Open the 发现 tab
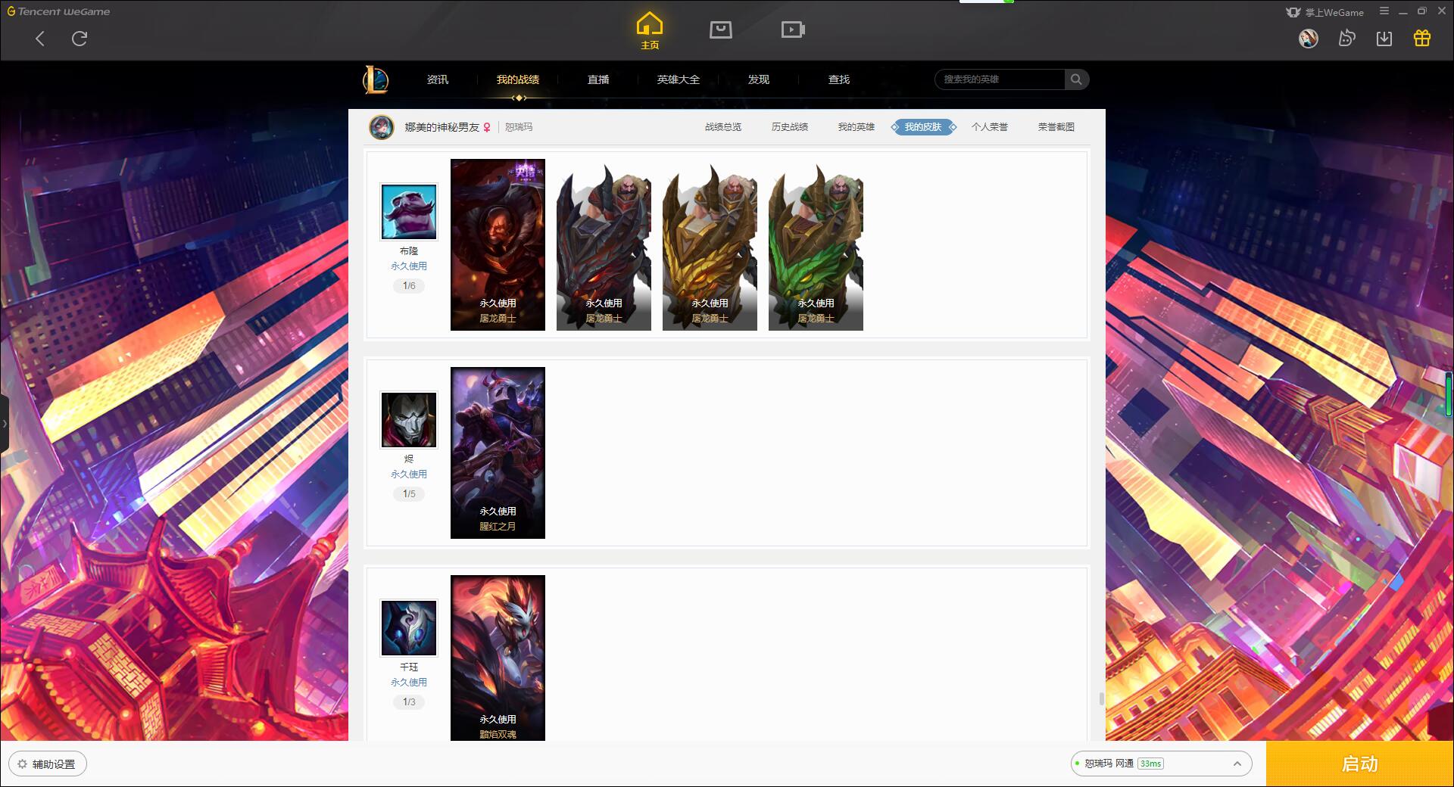Screen dimensions: 1454x787 click(759, 79)
